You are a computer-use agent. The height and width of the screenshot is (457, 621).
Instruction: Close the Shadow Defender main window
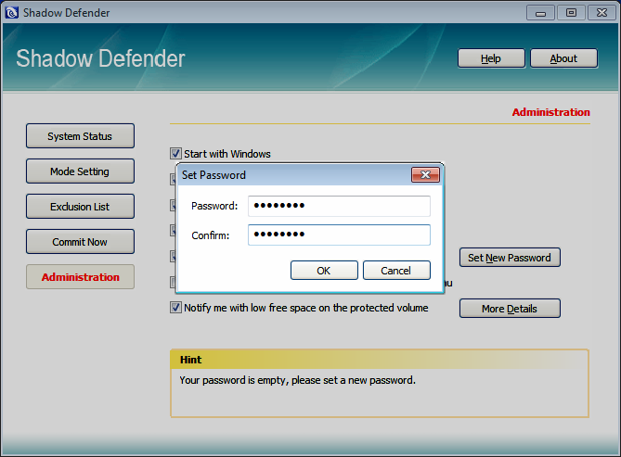tap(600, 12)
